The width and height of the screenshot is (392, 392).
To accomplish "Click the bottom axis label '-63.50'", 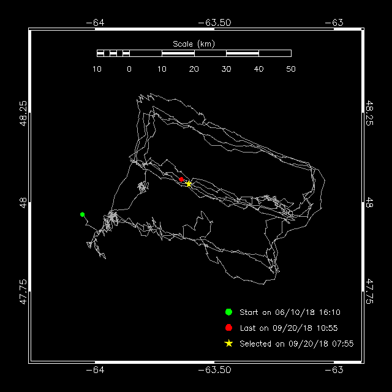I will (214, 370).
